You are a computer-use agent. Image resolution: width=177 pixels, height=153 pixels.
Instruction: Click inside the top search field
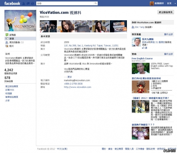point(65,3)
